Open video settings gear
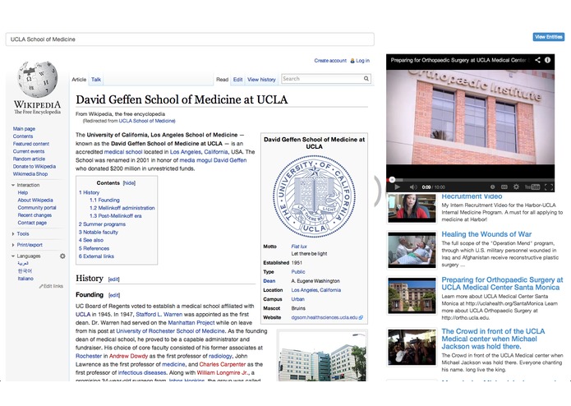Screen dimensions: 571x406 (x=516, y=187)
